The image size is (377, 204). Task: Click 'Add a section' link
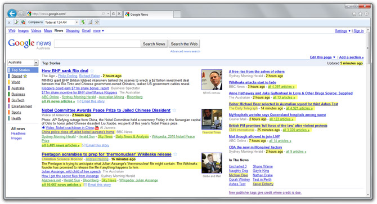click(351, 57)
